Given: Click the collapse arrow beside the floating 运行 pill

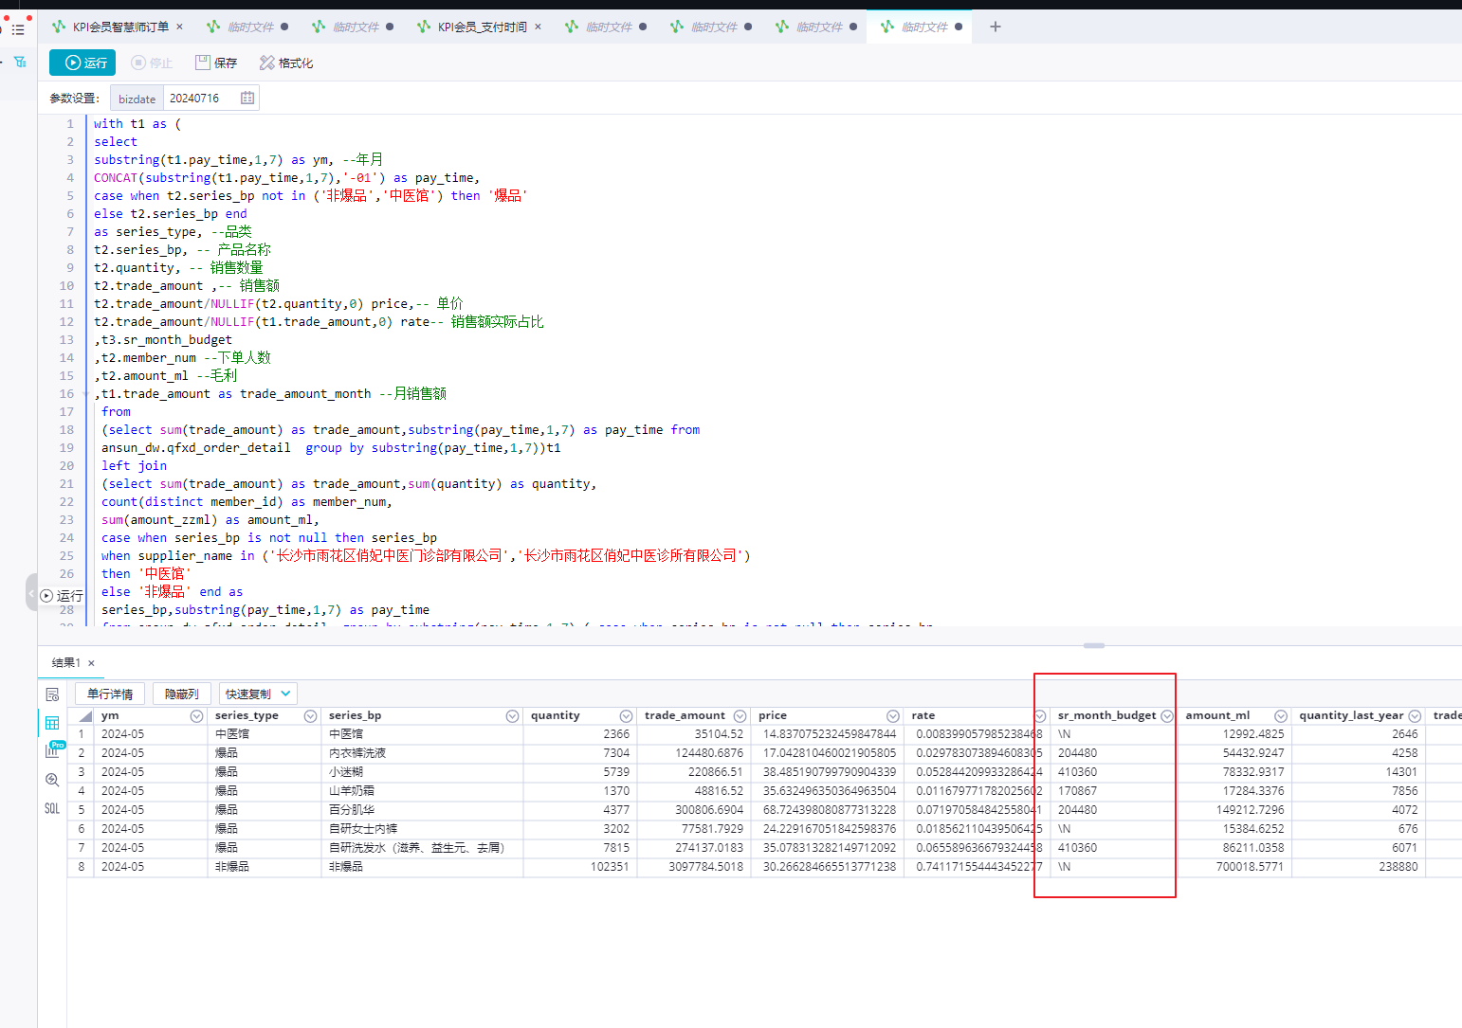Looking at the screenshot, I should [x=31, y=595].
